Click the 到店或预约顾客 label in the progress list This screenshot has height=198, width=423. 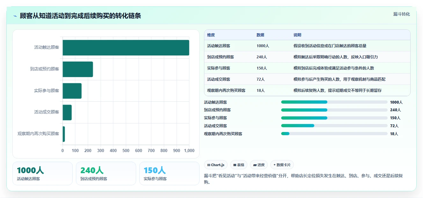(217, 110)
